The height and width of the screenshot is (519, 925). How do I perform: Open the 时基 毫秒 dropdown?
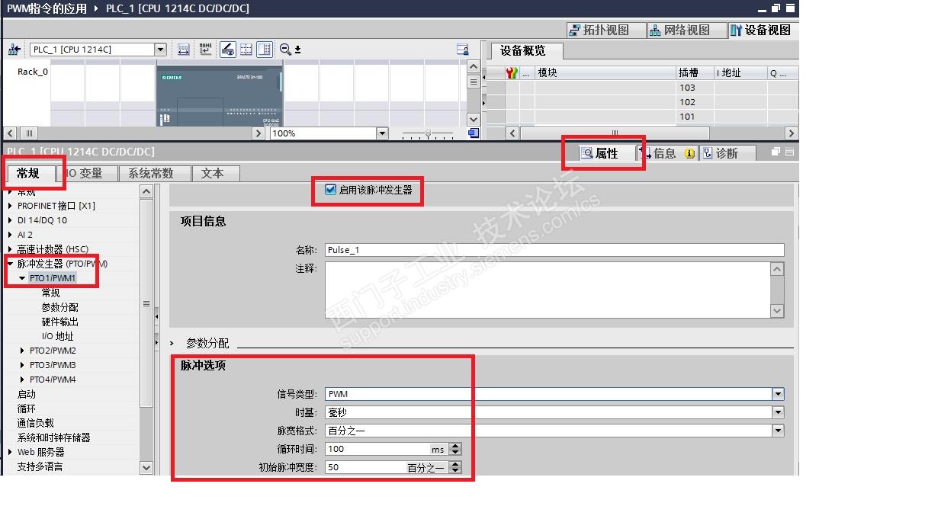(778, 412)
